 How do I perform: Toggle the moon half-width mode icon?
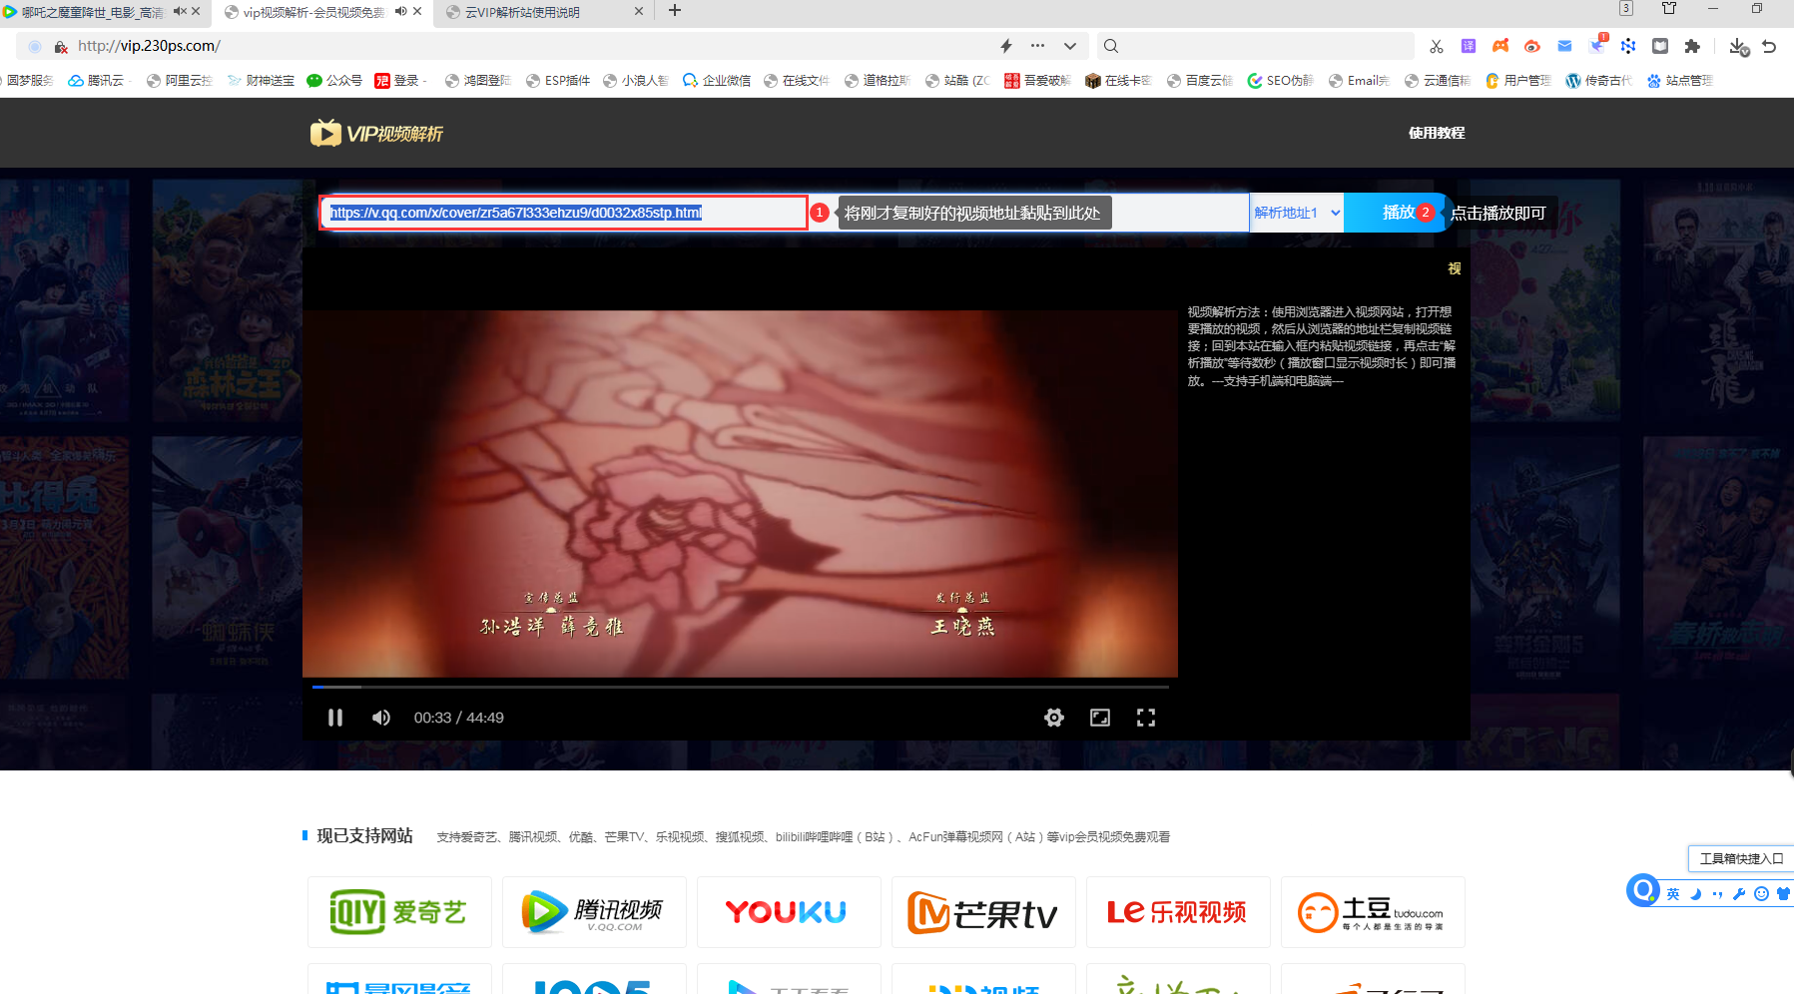coord(1695,894)
